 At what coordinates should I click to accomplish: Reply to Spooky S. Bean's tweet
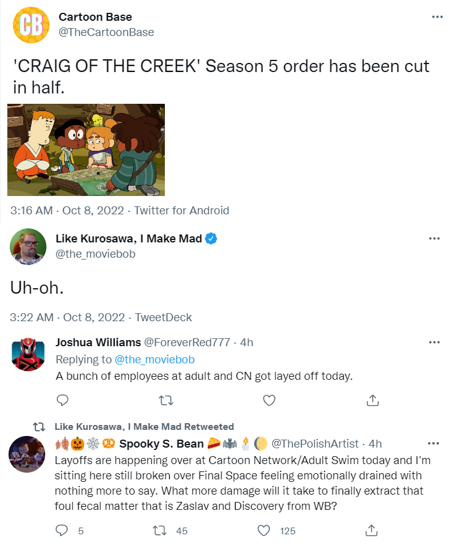click(x=62, y=531)
